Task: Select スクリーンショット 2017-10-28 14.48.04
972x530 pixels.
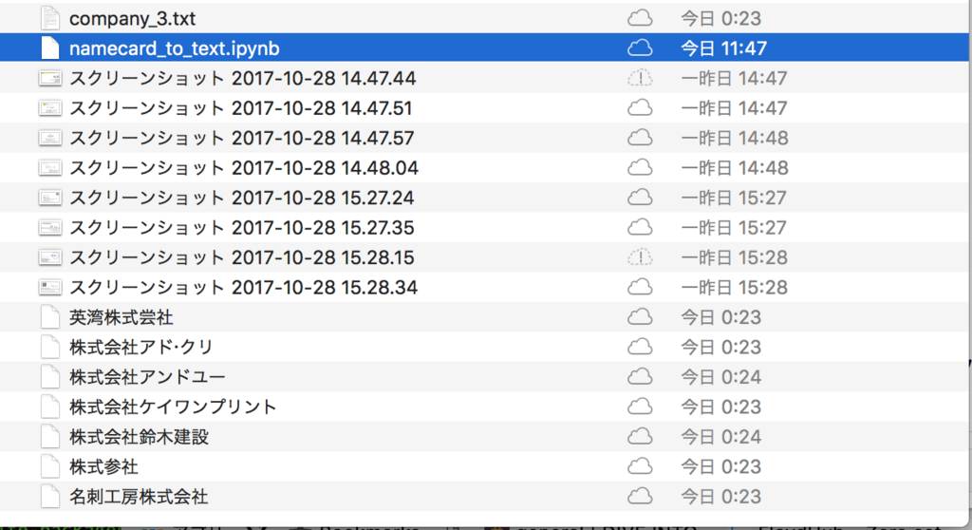Action: (244, 167)
